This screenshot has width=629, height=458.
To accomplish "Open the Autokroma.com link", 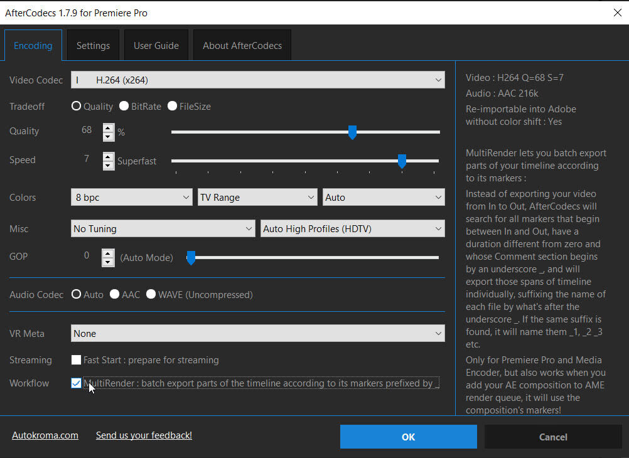I will (x=45, y=435).
